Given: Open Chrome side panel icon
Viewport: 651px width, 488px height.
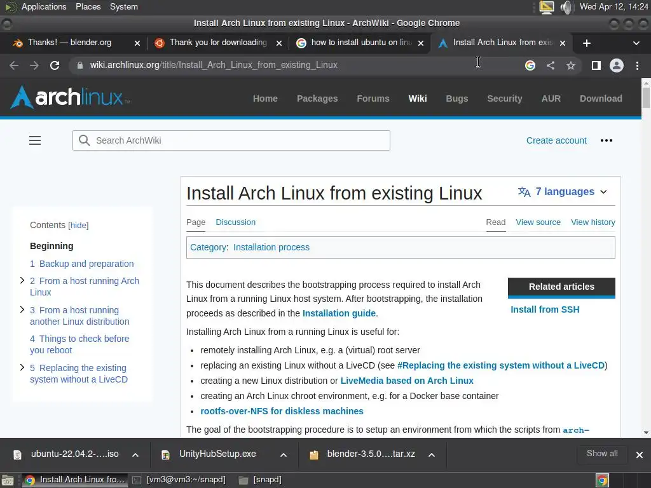Looking at the screenshot, I should [596, 65].
